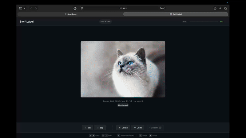Click the Delete button
The width and height of the screenshot is (246, 138).
click(123, 128)
